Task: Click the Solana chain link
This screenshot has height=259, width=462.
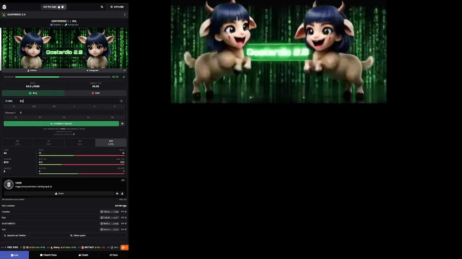Action: coord(56,25)
